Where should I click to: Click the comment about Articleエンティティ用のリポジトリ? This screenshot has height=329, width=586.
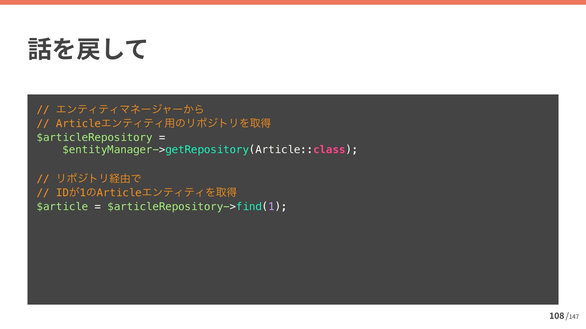(163, 123)
